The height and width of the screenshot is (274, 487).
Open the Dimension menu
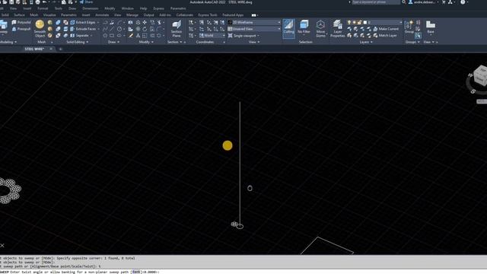[x=90, y=8]
